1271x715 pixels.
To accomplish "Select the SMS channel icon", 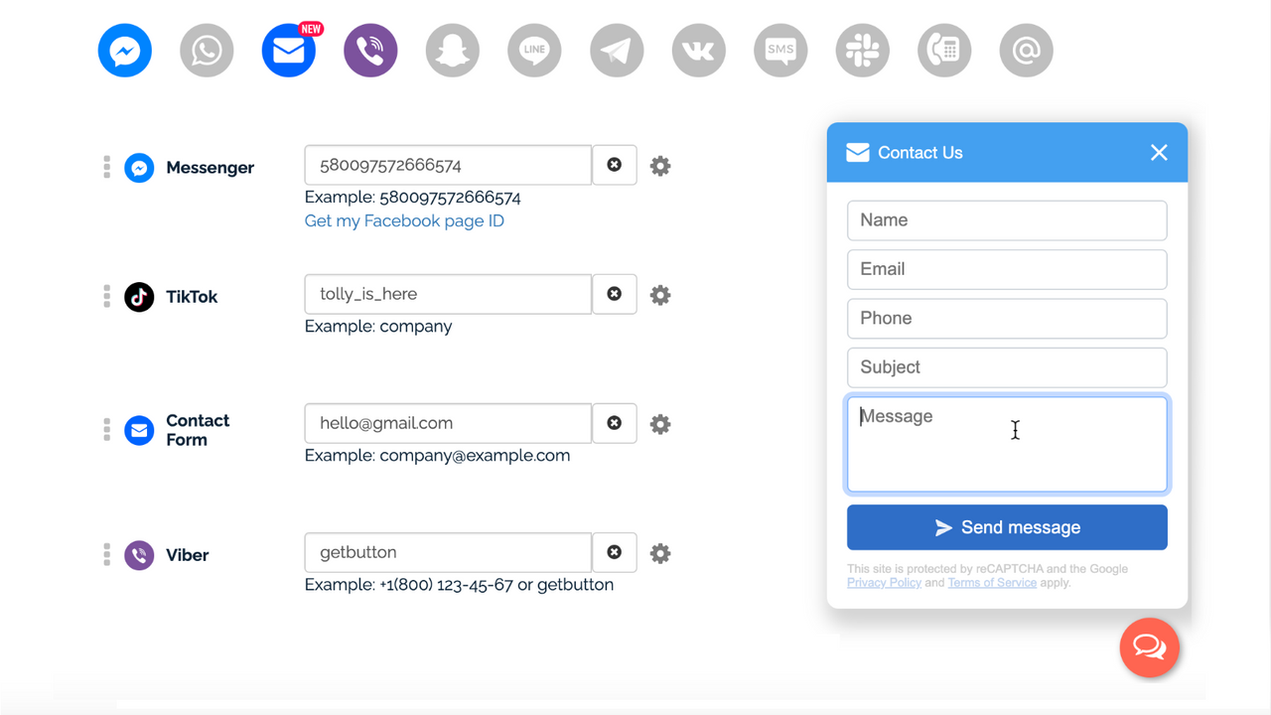I will [x=780, y=51].
